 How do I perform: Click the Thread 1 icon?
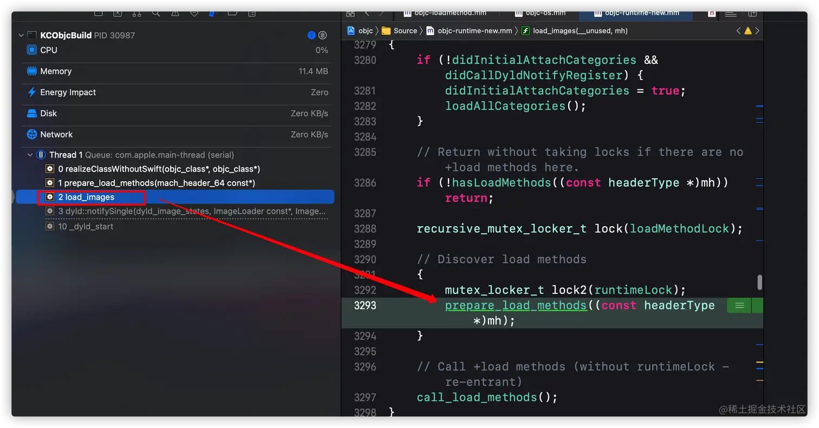tap(41, 155)
